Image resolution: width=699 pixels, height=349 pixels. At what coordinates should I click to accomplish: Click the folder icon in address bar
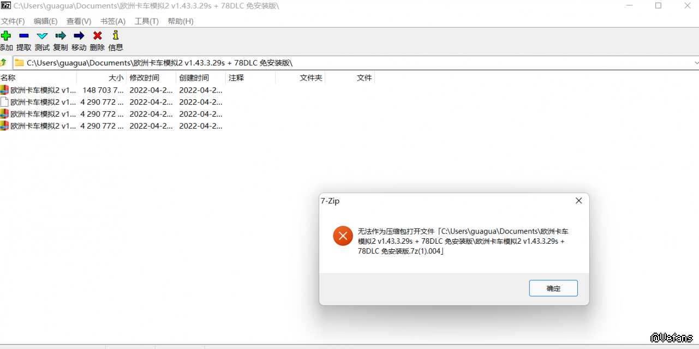coord(19,63)
